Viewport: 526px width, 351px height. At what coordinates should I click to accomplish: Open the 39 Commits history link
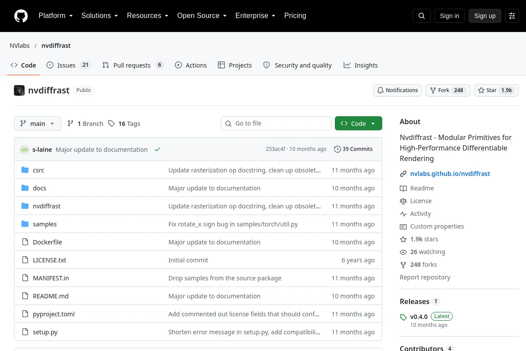click(x=353, y=149)
